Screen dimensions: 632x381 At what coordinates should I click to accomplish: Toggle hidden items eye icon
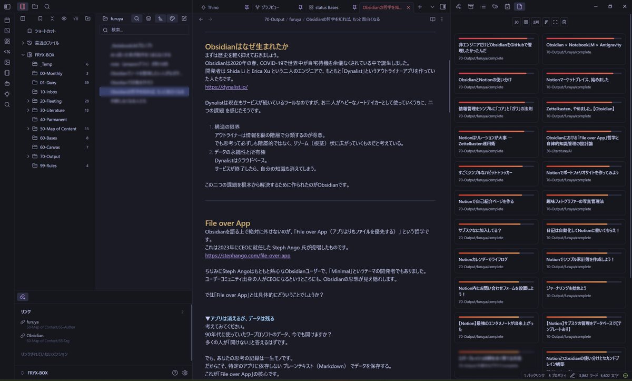coord(64,18)
